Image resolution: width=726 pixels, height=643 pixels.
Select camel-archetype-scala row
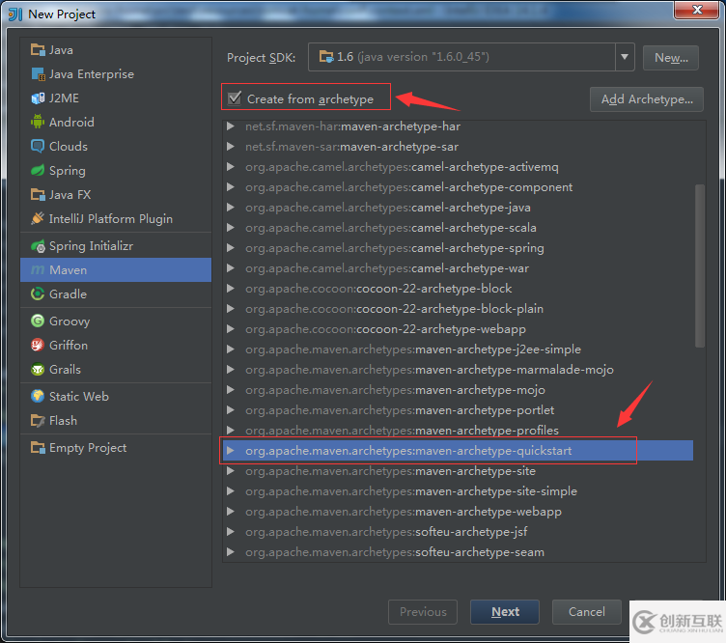(x=458, y=228)
